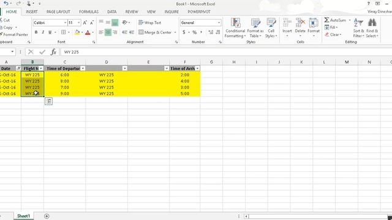Apply Accounting dollar number format

click(x=184, y=32)
